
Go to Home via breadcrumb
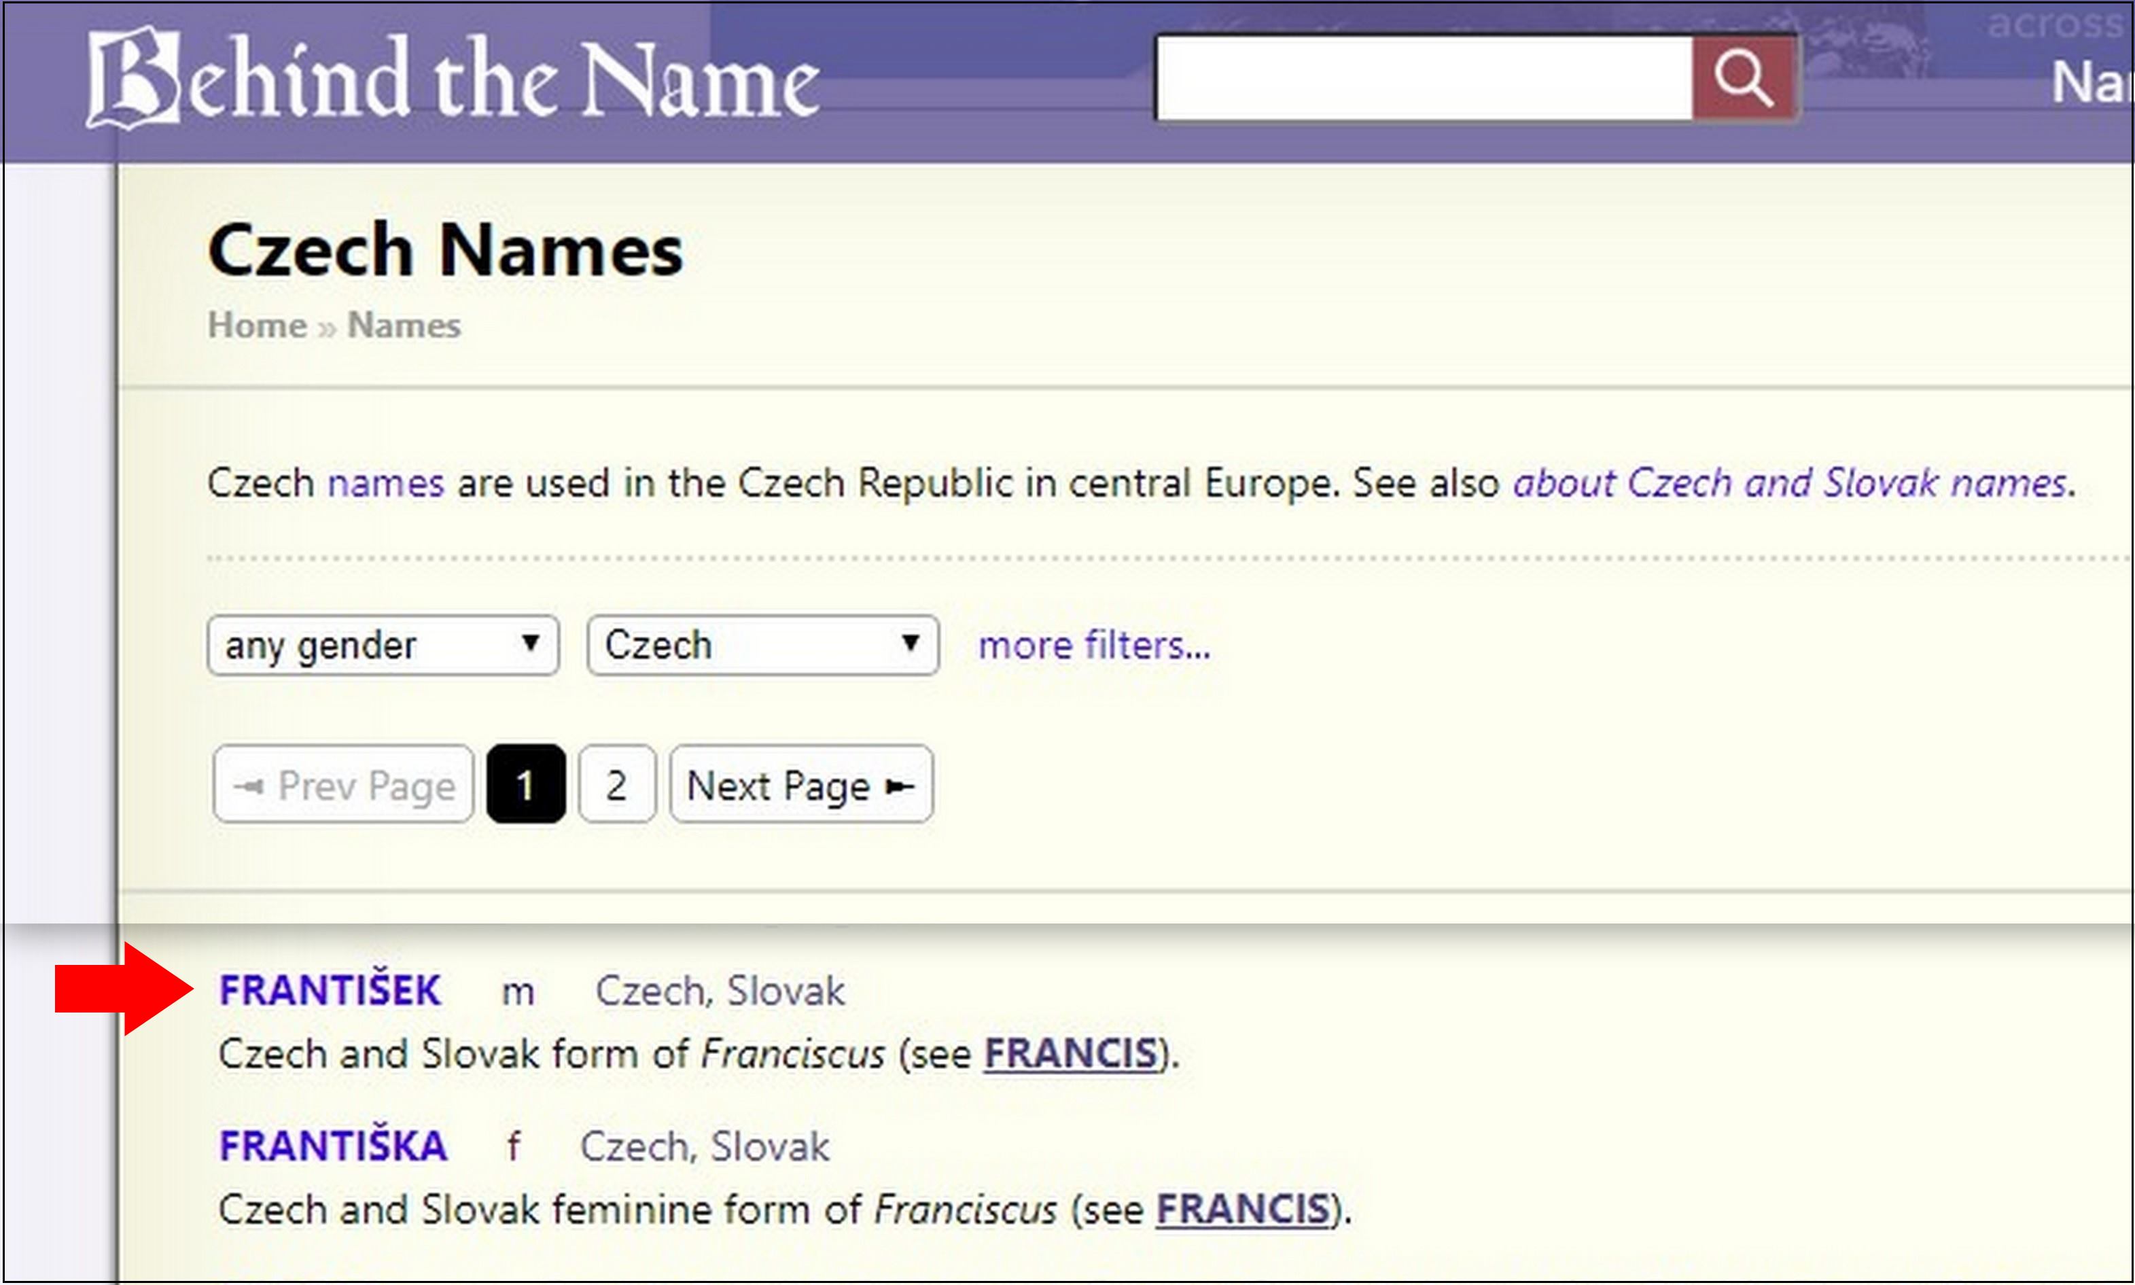click(x=255, y=325)
